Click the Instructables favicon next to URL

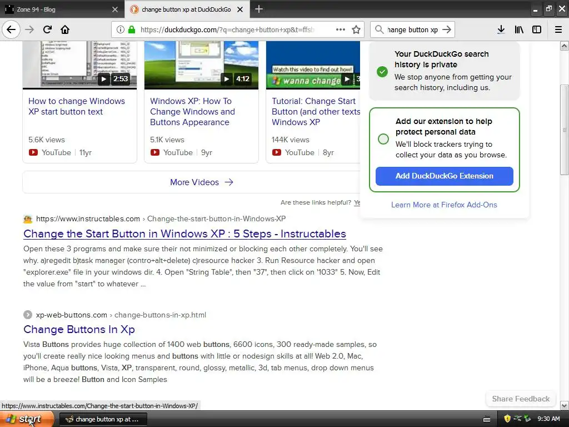(28, 219)
